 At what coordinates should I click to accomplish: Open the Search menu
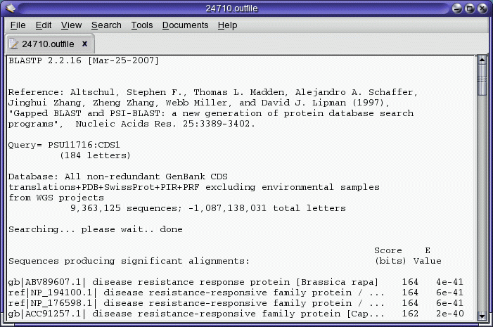[x=106, y=25]
